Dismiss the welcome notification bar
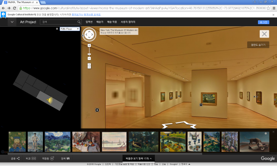 click(x=273, y=15)
